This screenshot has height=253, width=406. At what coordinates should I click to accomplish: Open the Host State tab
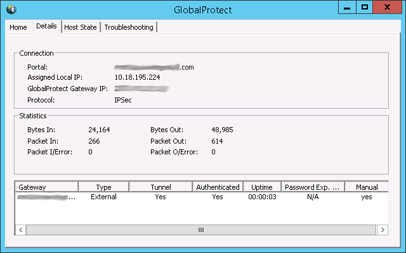point(81,27)
